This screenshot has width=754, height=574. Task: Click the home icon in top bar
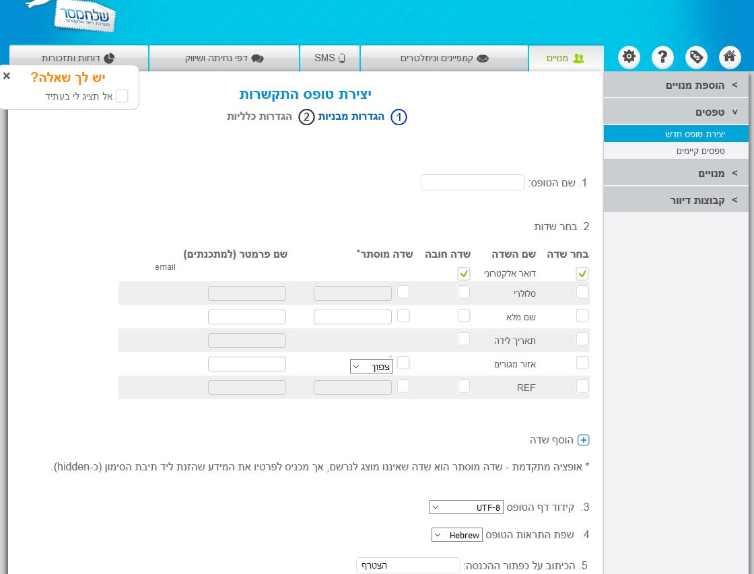(730, 57)
